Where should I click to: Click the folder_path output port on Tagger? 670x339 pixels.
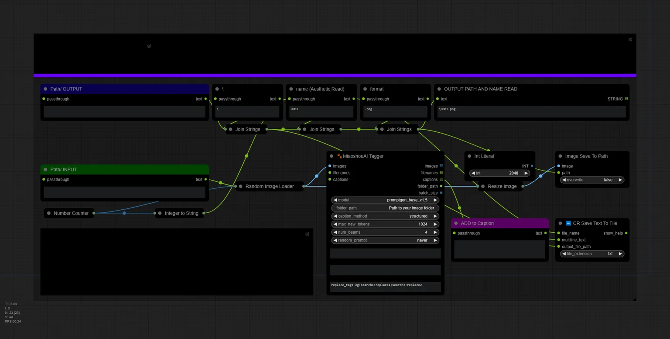(x=441, y=186)
